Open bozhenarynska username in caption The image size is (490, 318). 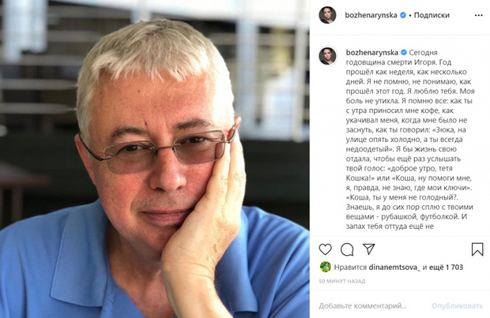pos(372,52)
